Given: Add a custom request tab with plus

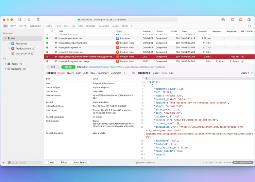Looking at the screenshot, I should click(124, 73).
